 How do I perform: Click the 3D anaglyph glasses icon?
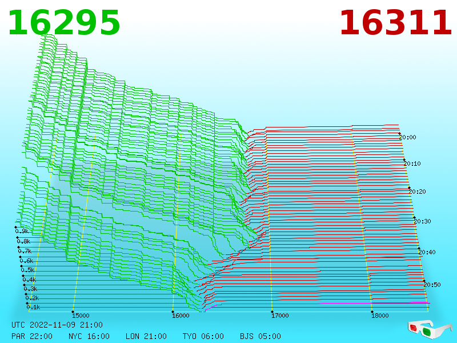click(430, 330)
